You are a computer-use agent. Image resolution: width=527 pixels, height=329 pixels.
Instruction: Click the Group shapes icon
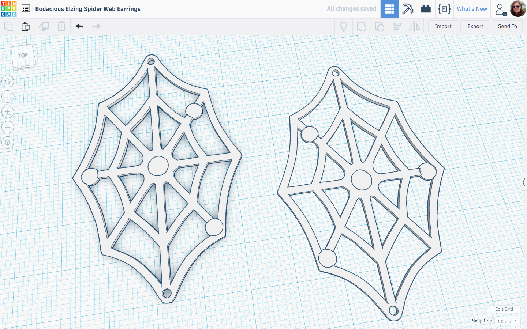[x=362, y=26]
